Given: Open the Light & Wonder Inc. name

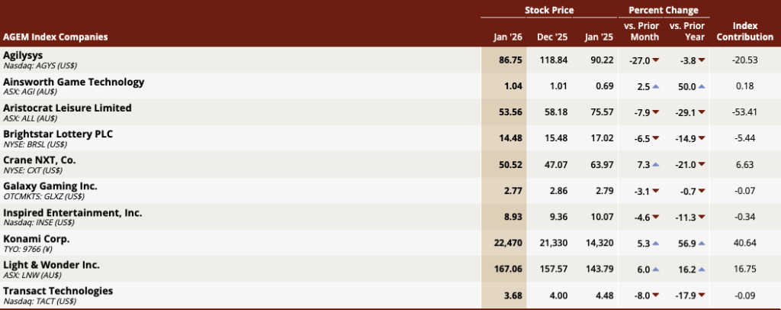Looking at the screenshot, I should (x=51, y=265).
